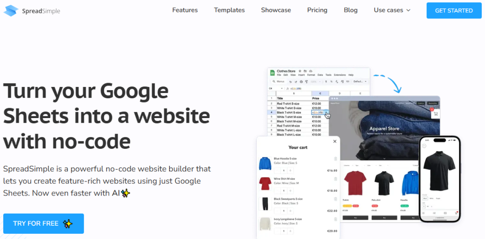Open the File menu in Sheets
Image resolution: width=485 pixels, height=239 pixels.
pyautogui.click(x=279, y=75)
